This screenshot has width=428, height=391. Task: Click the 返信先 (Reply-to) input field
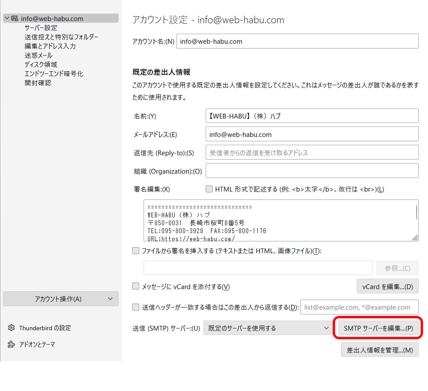(312, 153)
